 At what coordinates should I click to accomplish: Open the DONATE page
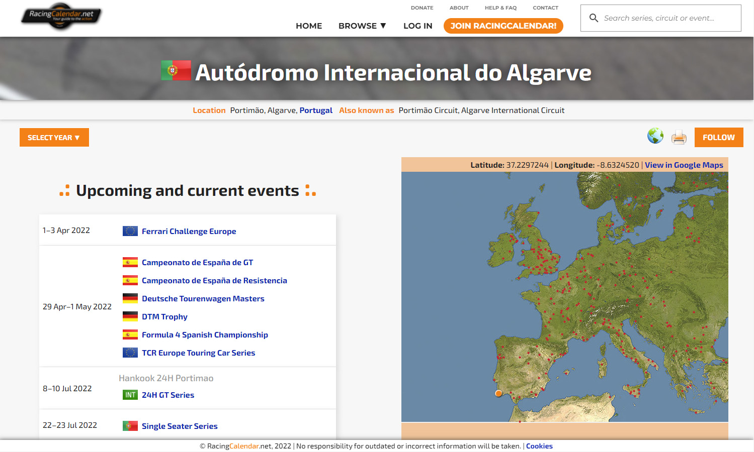(x=422, y=8)
